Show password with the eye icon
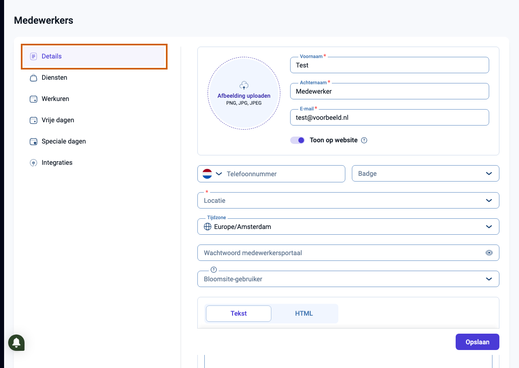This screenshot has height=368, width=519. (x=489, y=253)
